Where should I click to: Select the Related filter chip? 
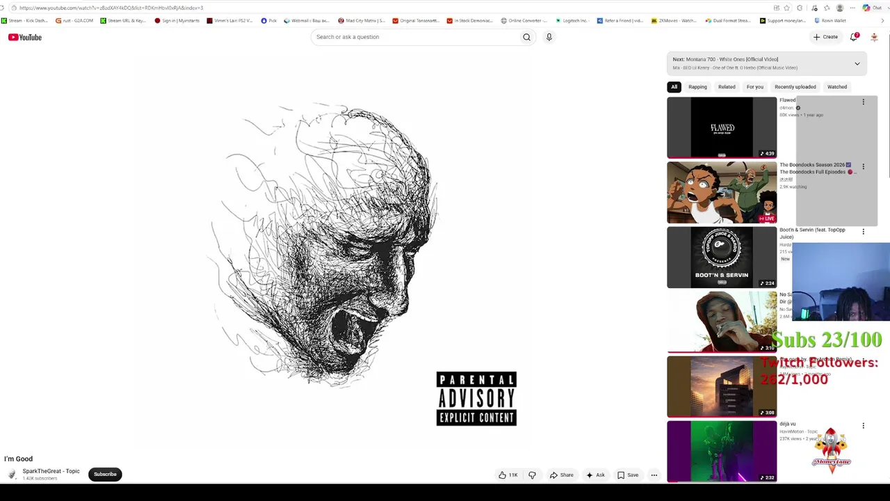(727, 87)
